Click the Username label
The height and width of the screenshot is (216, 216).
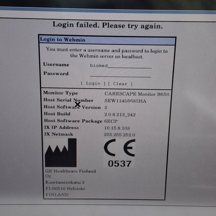tap(56, 64)
